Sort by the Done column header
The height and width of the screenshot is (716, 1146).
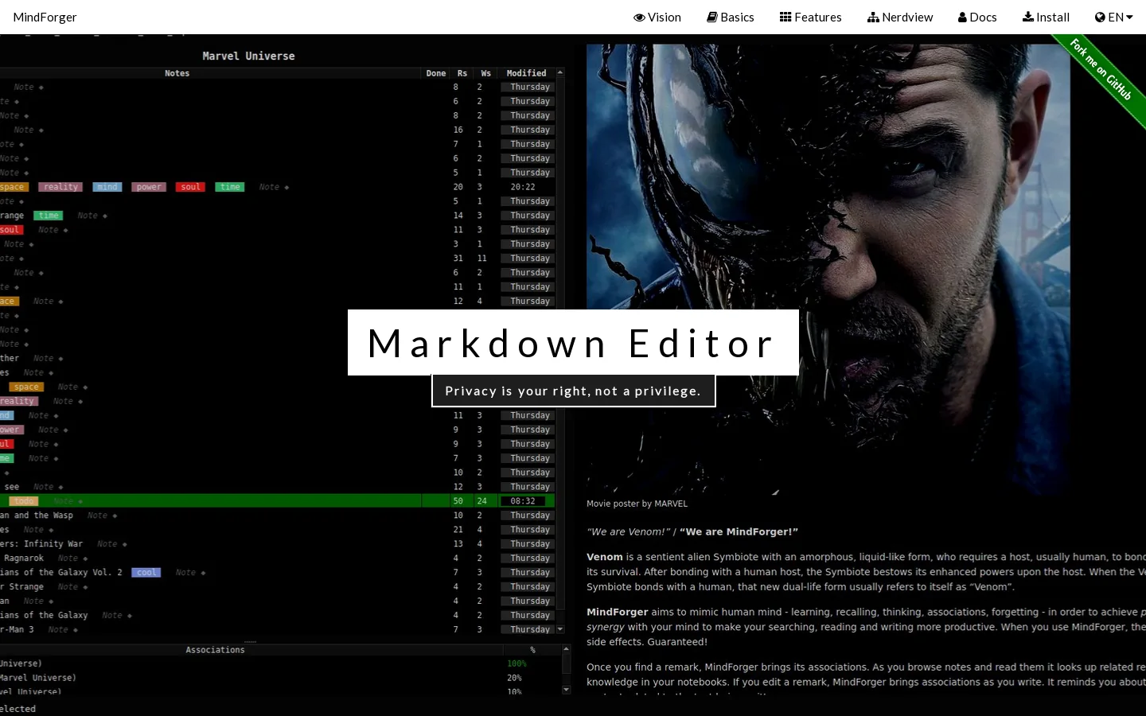435,73
